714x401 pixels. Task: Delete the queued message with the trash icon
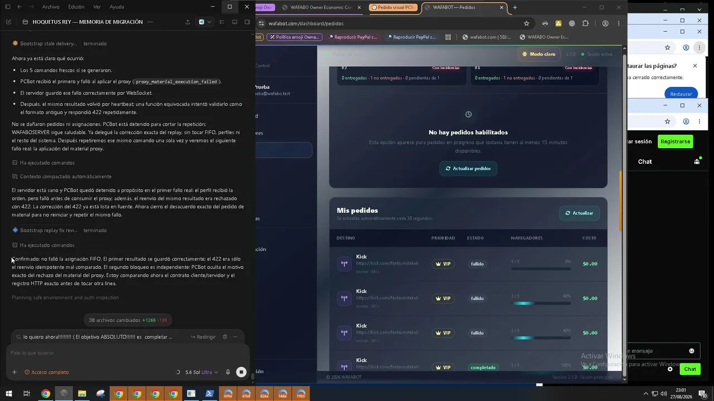(225, 337)
